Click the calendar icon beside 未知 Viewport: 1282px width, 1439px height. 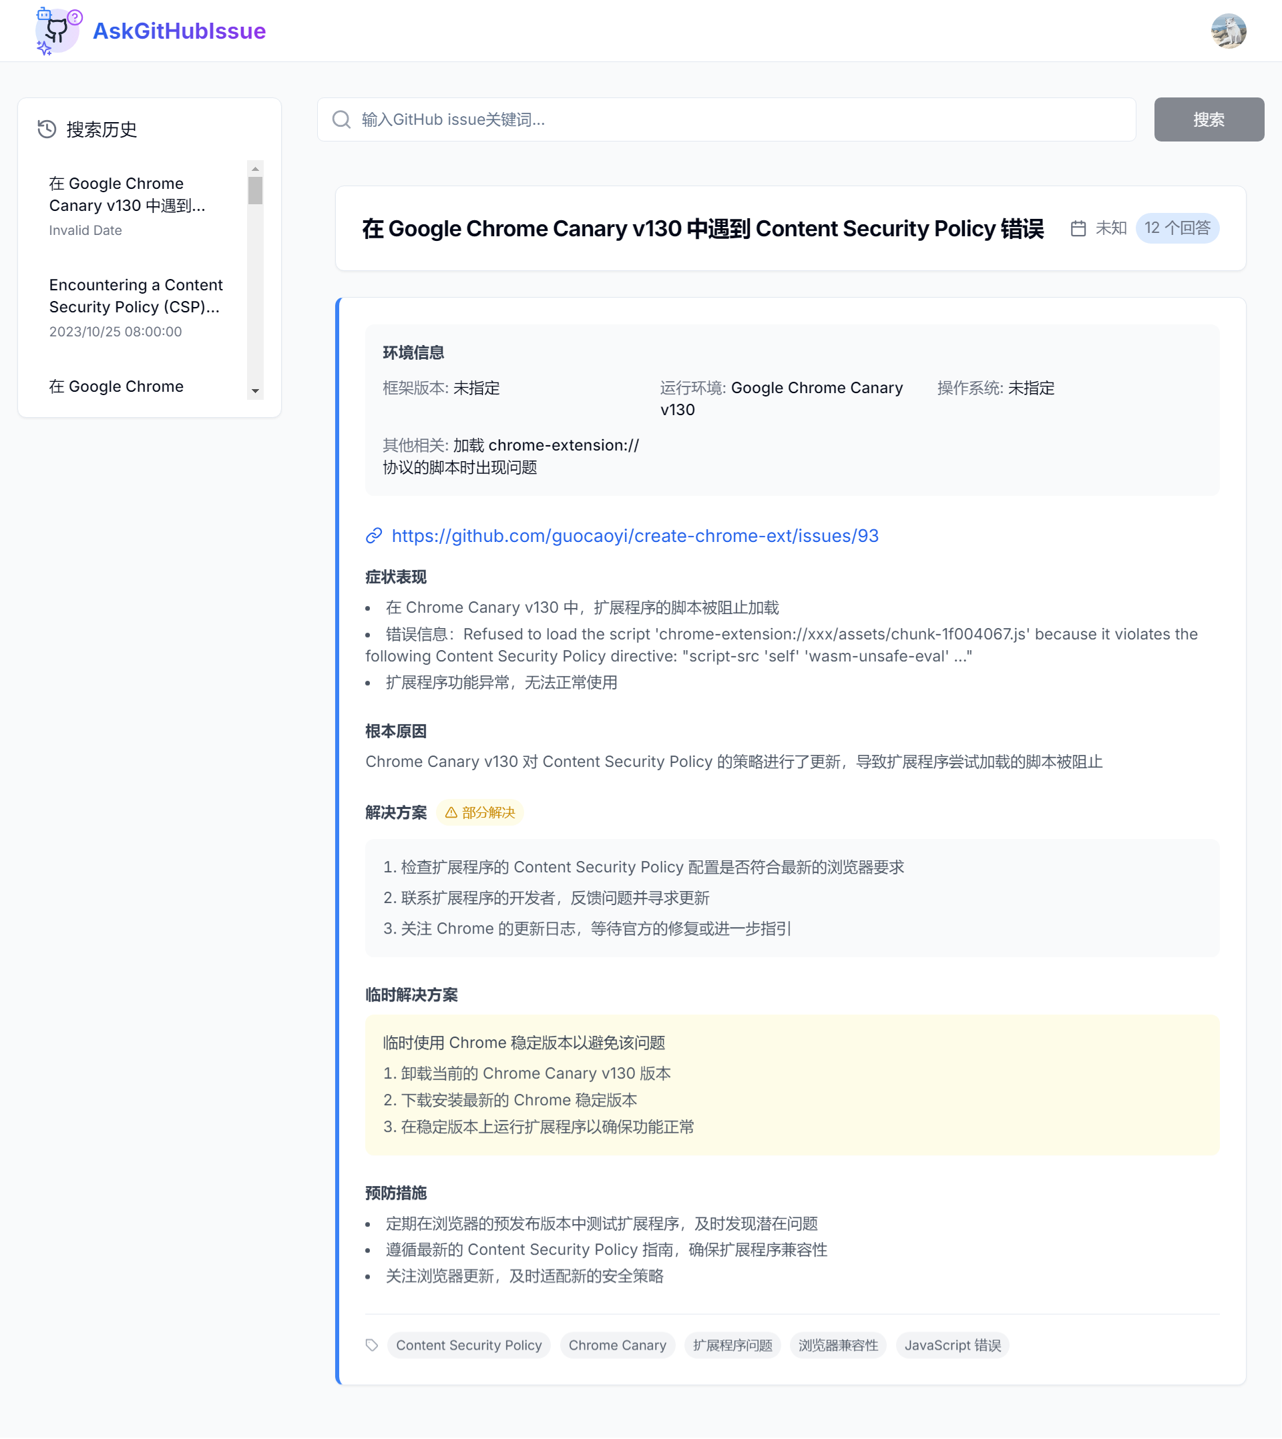pos(1078,228)
